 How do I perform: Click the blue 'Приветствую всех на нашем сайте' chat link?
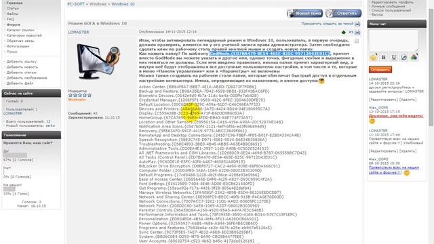pos(394,170)
